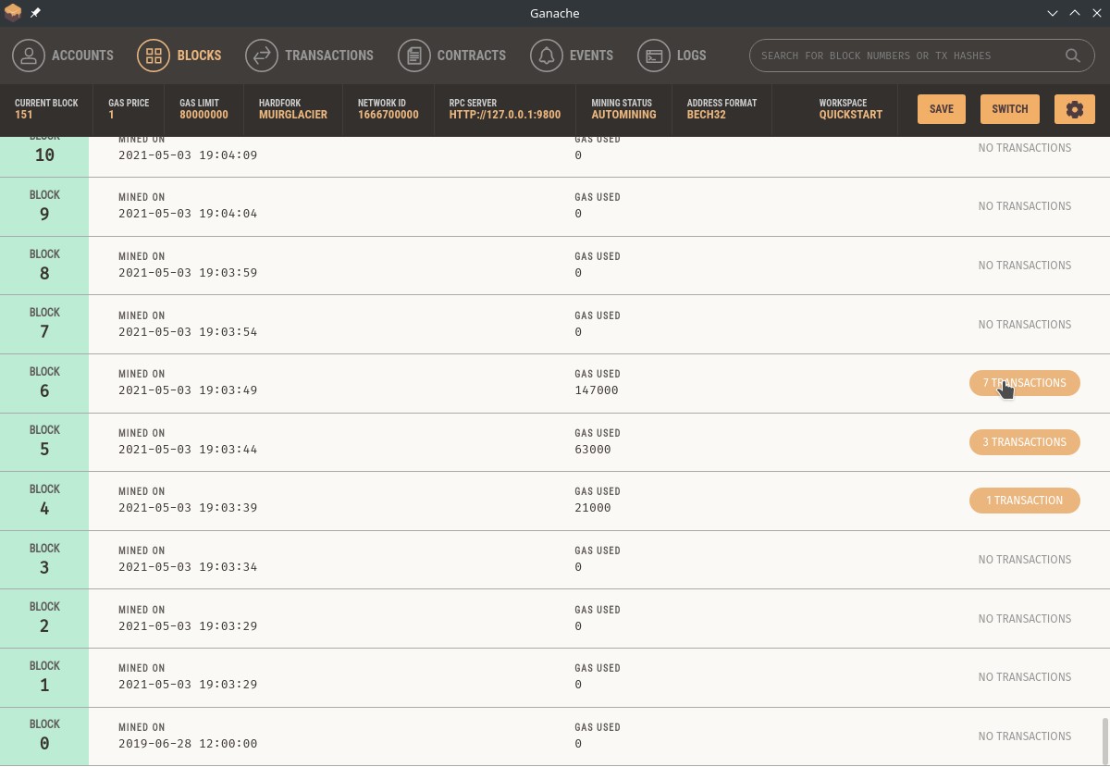Click No Transactions label of block 9
Image resolution: width=1110 pixels, height=767 pixels.
(1025, 206)
